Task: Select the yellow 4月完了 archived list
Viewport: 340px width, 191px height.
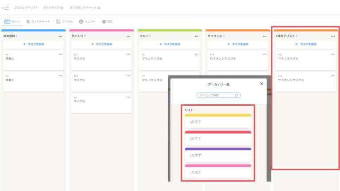Action: tap(218, 122)
